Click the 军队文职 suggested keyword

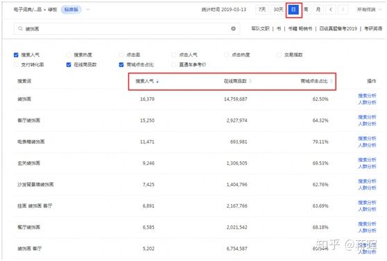point(260,28)
